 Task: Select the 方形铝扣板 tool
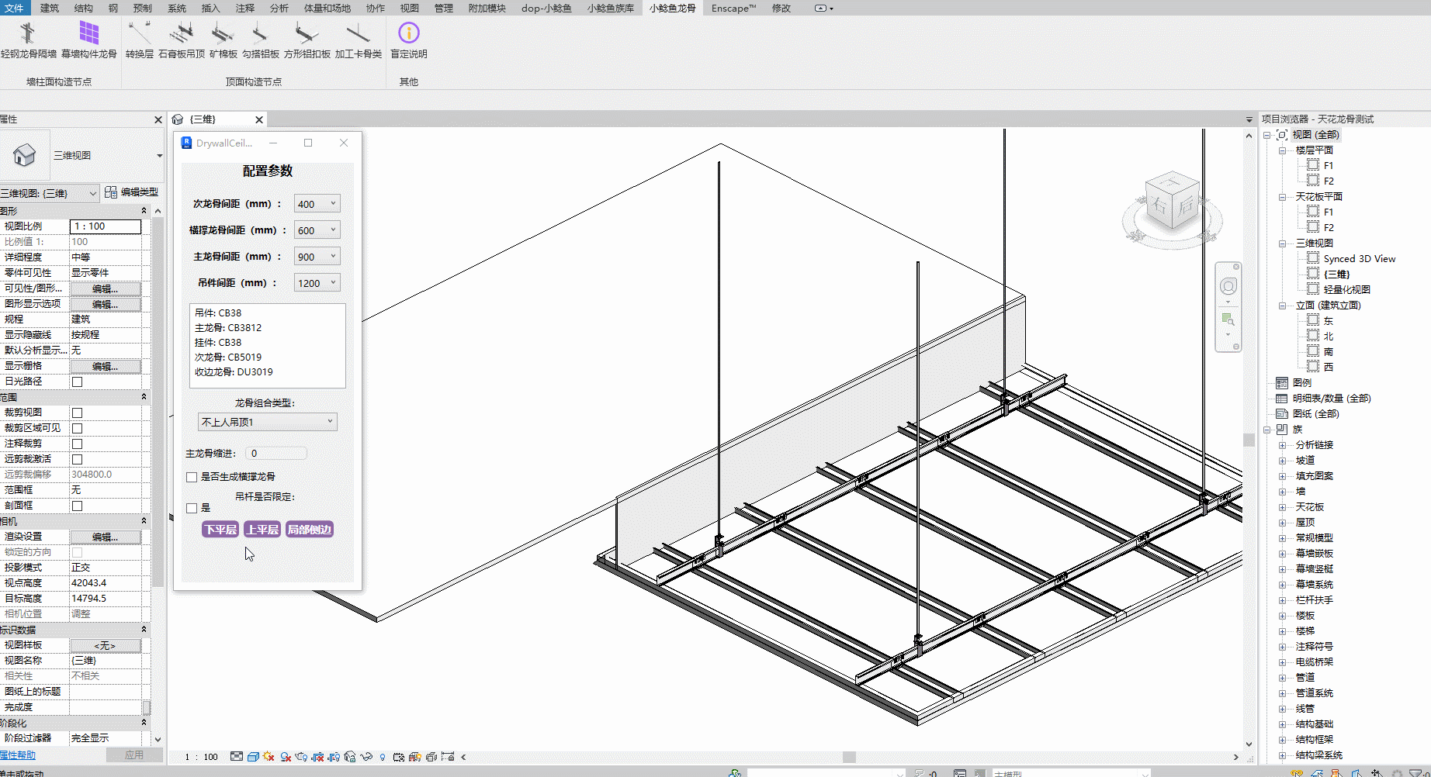tap(307, 35)
